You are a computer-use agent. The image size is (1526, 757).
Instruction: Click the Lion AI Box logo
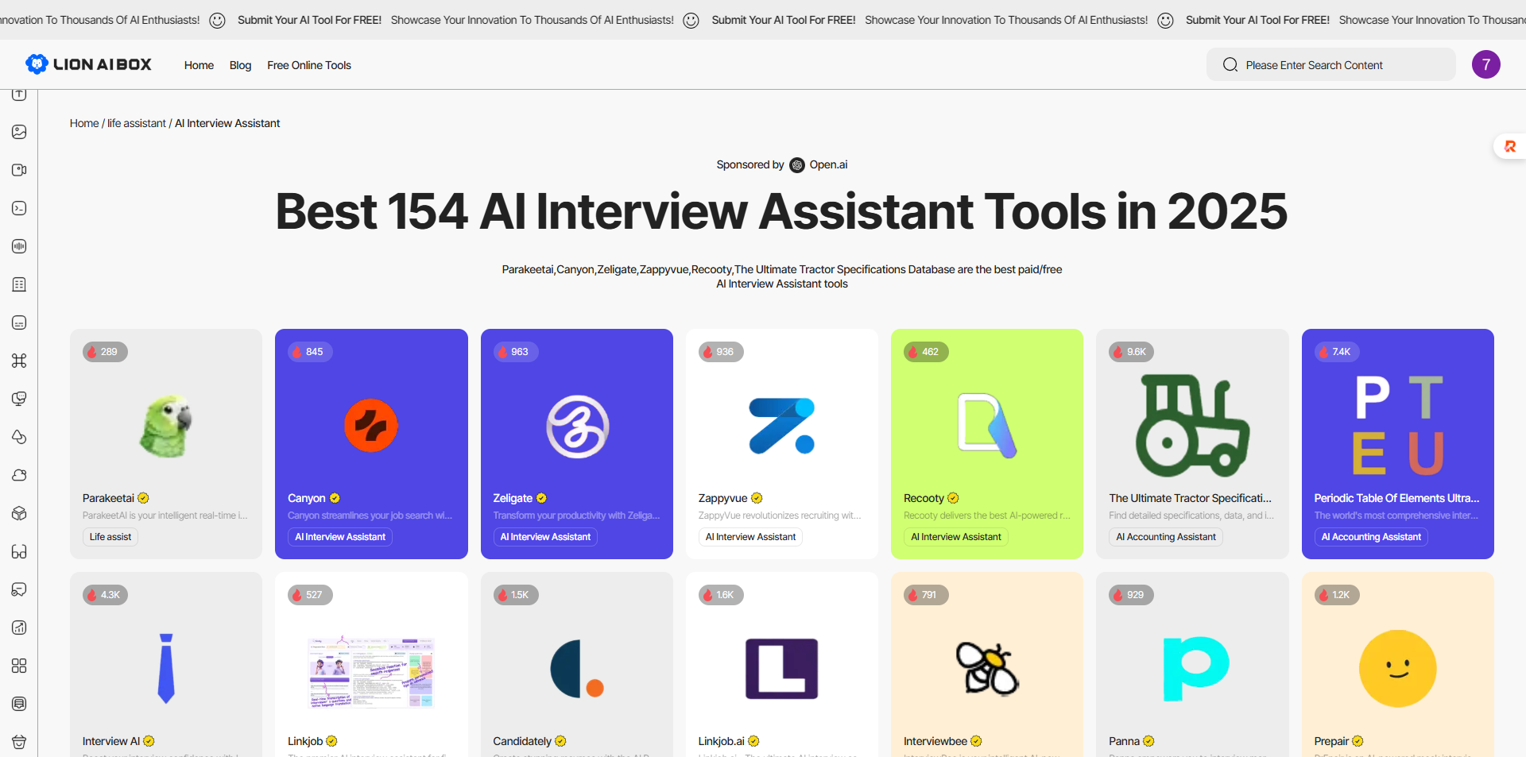[88, 64]
